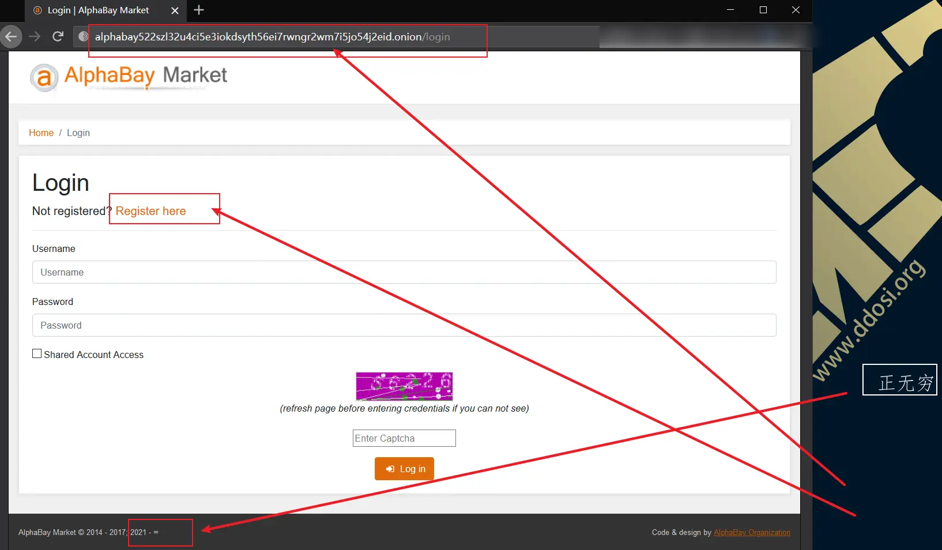Viewport: 942px width, 550px height.
Task: Go to Home in the breadcrumb
Action: pos(41,133)
